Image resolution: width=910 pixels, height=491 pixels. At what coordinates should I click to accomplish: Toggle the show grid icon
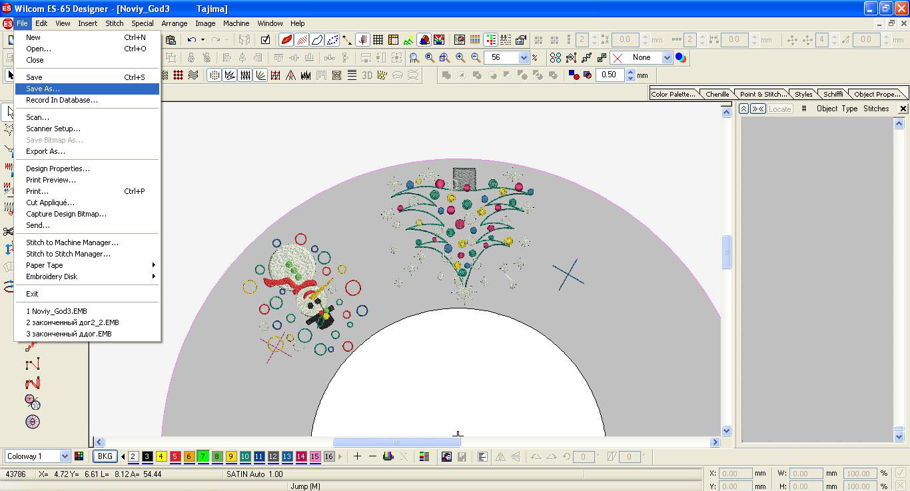[x=378, y=40]
